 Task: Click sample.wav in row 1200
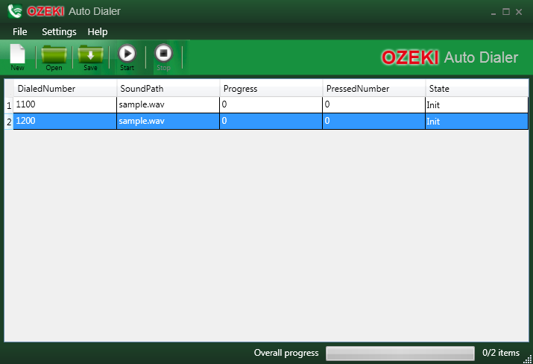[x=168, y=121]
